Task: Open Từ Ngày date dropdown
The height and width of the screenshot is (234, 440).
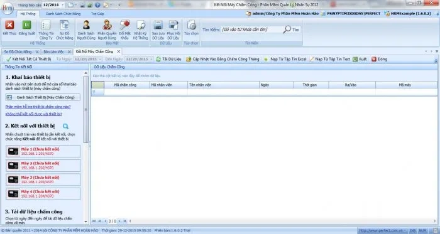Action: (x=100, y=59)
